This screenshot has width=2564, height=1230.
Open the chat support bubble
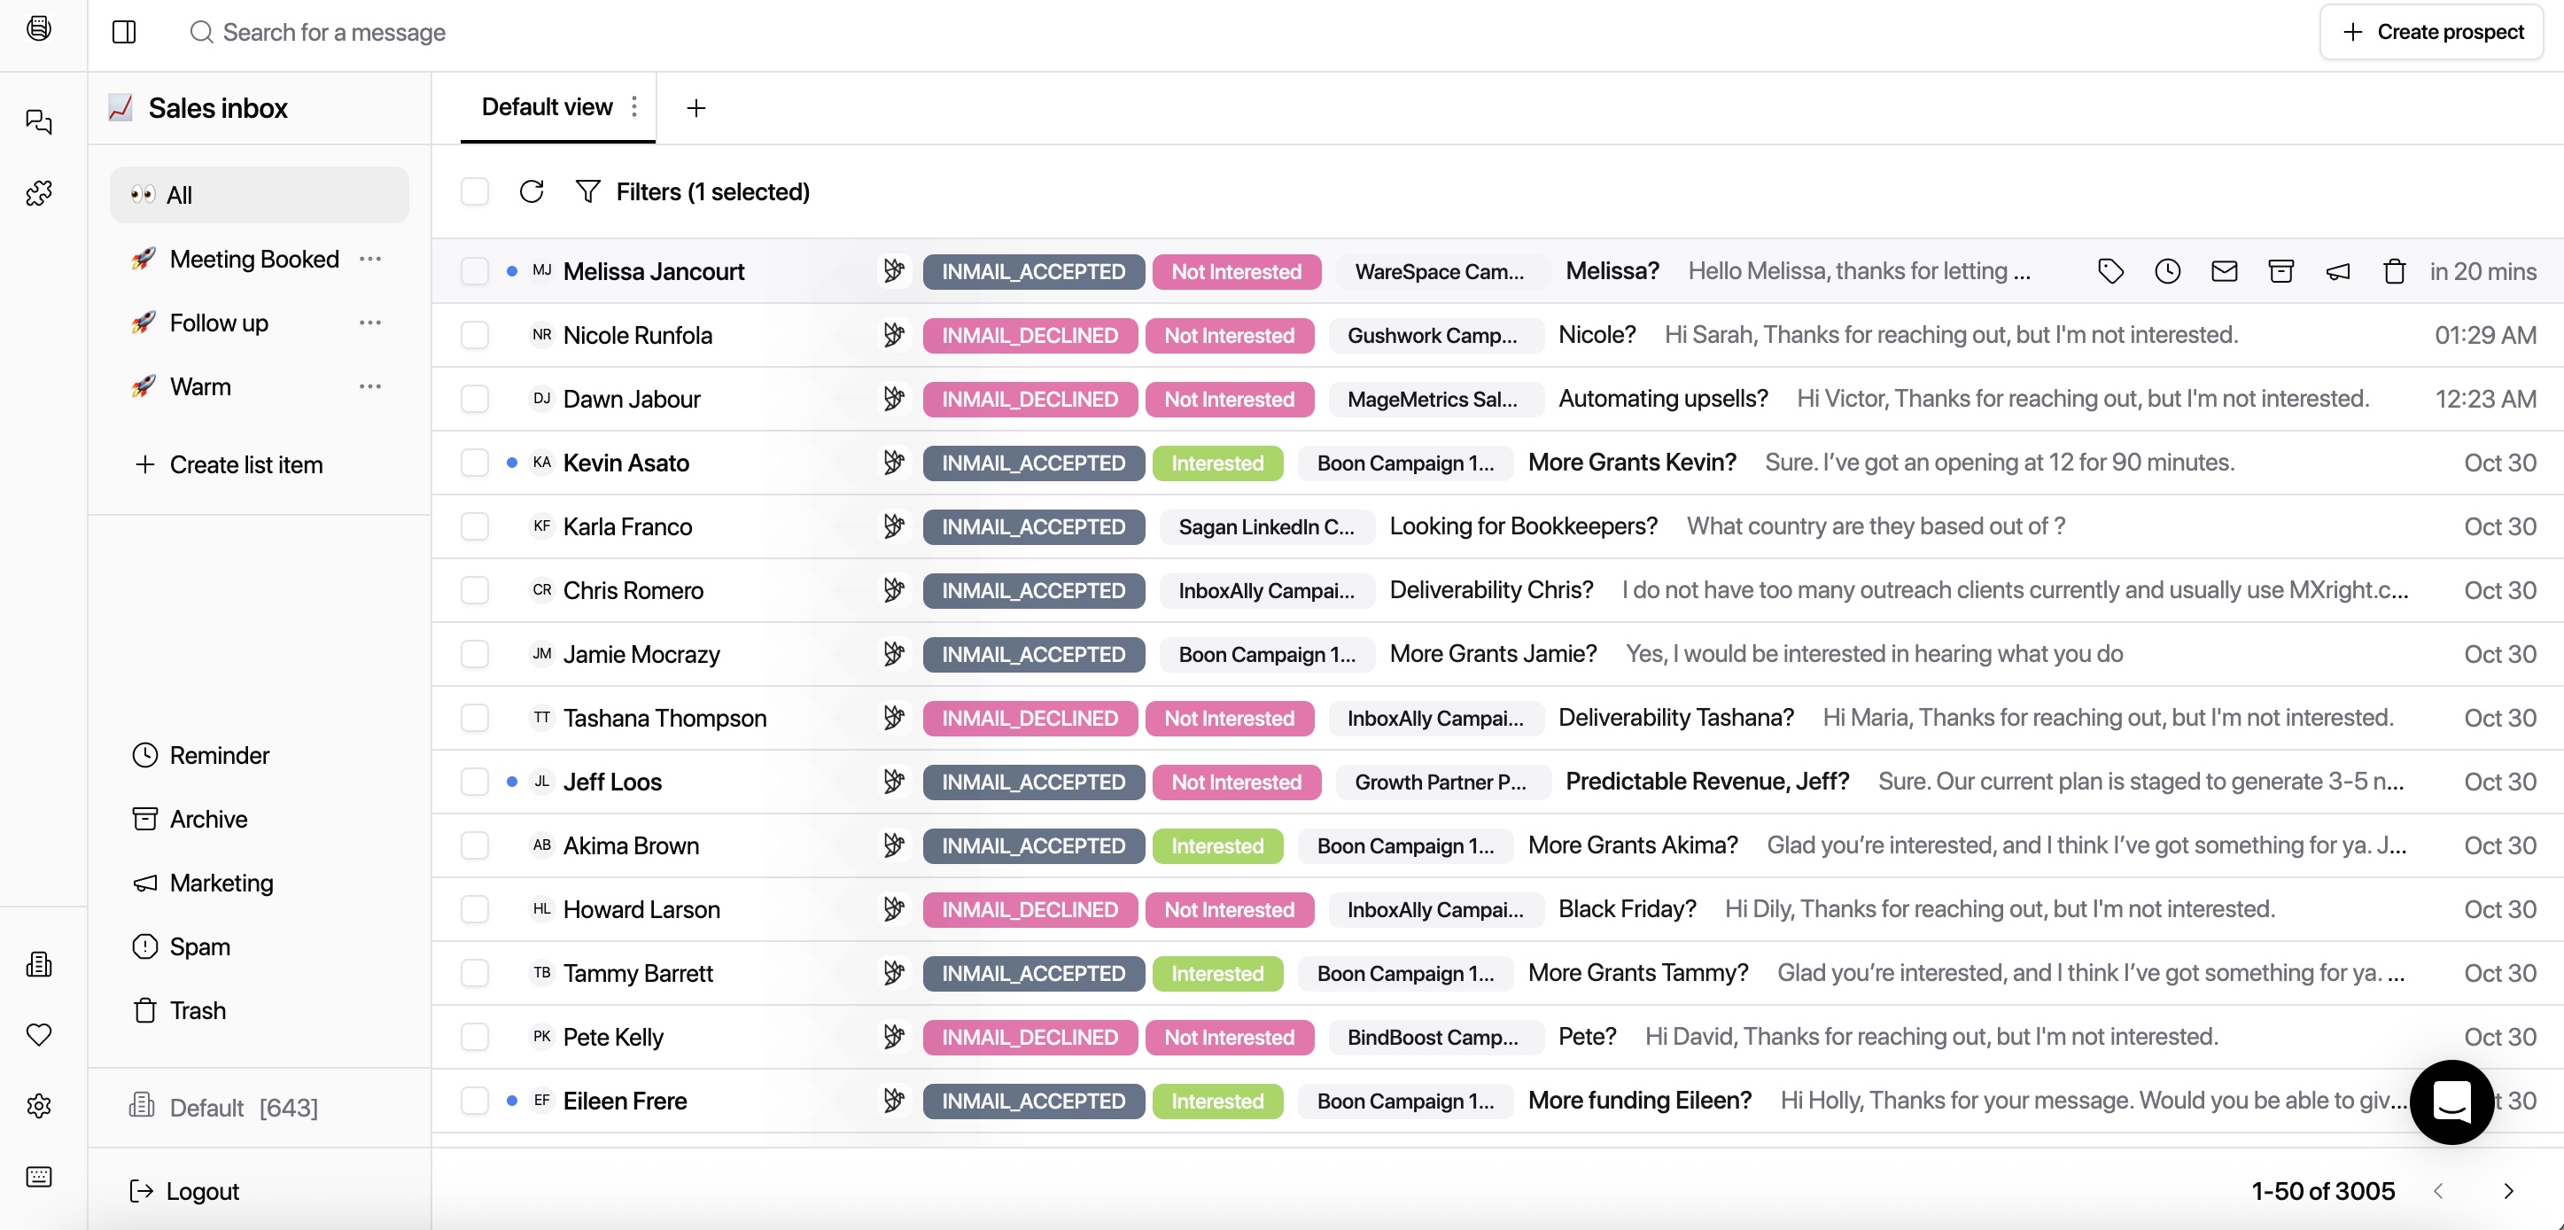click(x=2451, y=1102)
